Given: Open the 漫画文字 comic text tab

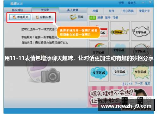Looking at the screenshot, I should click(144, 11).
